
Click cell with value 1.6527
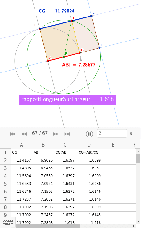65,168
